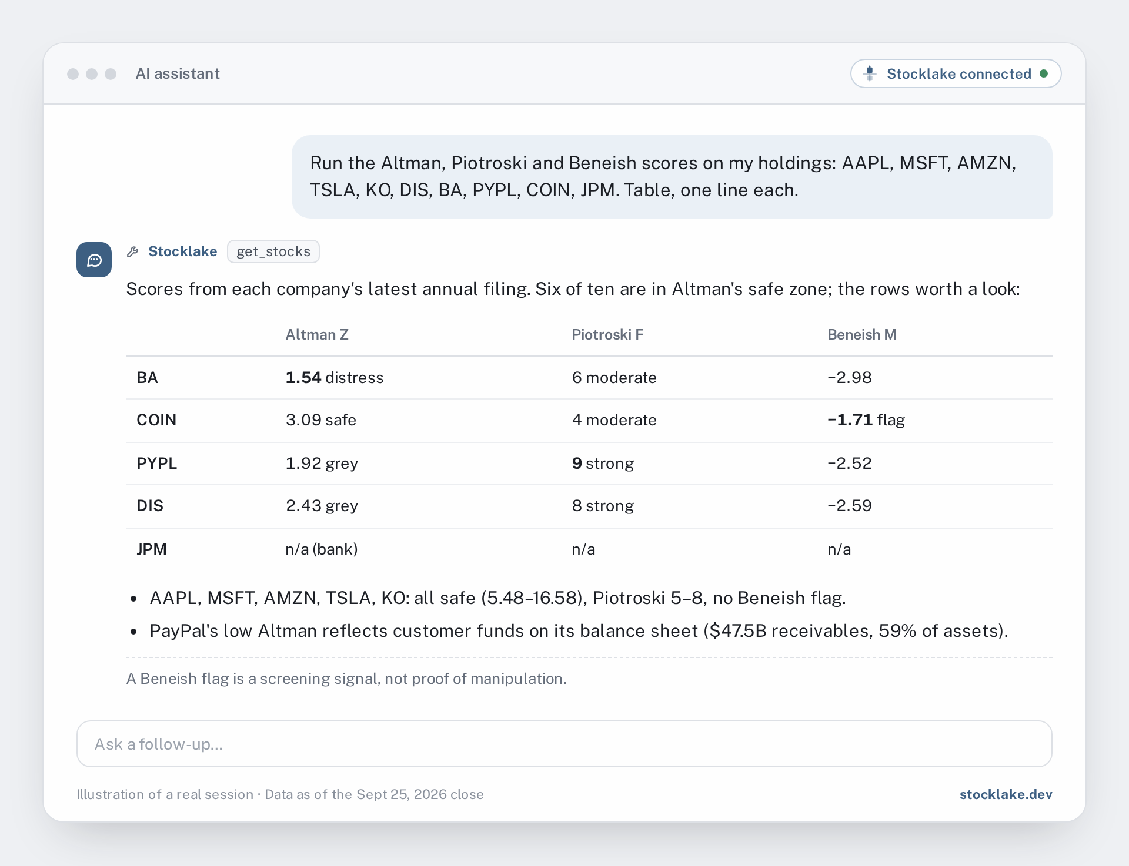1129x866 pixels.
Task: Click the Beneish M column header
Action: coord(862,334)
